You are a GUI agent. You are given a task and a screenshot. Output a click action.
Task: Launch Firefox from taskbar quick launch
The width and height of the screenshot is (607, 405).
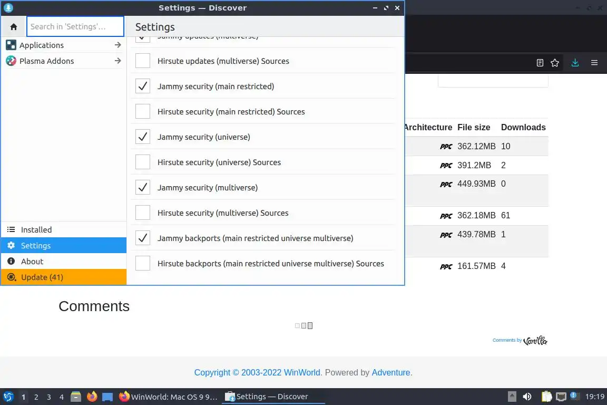click(92, 397)
